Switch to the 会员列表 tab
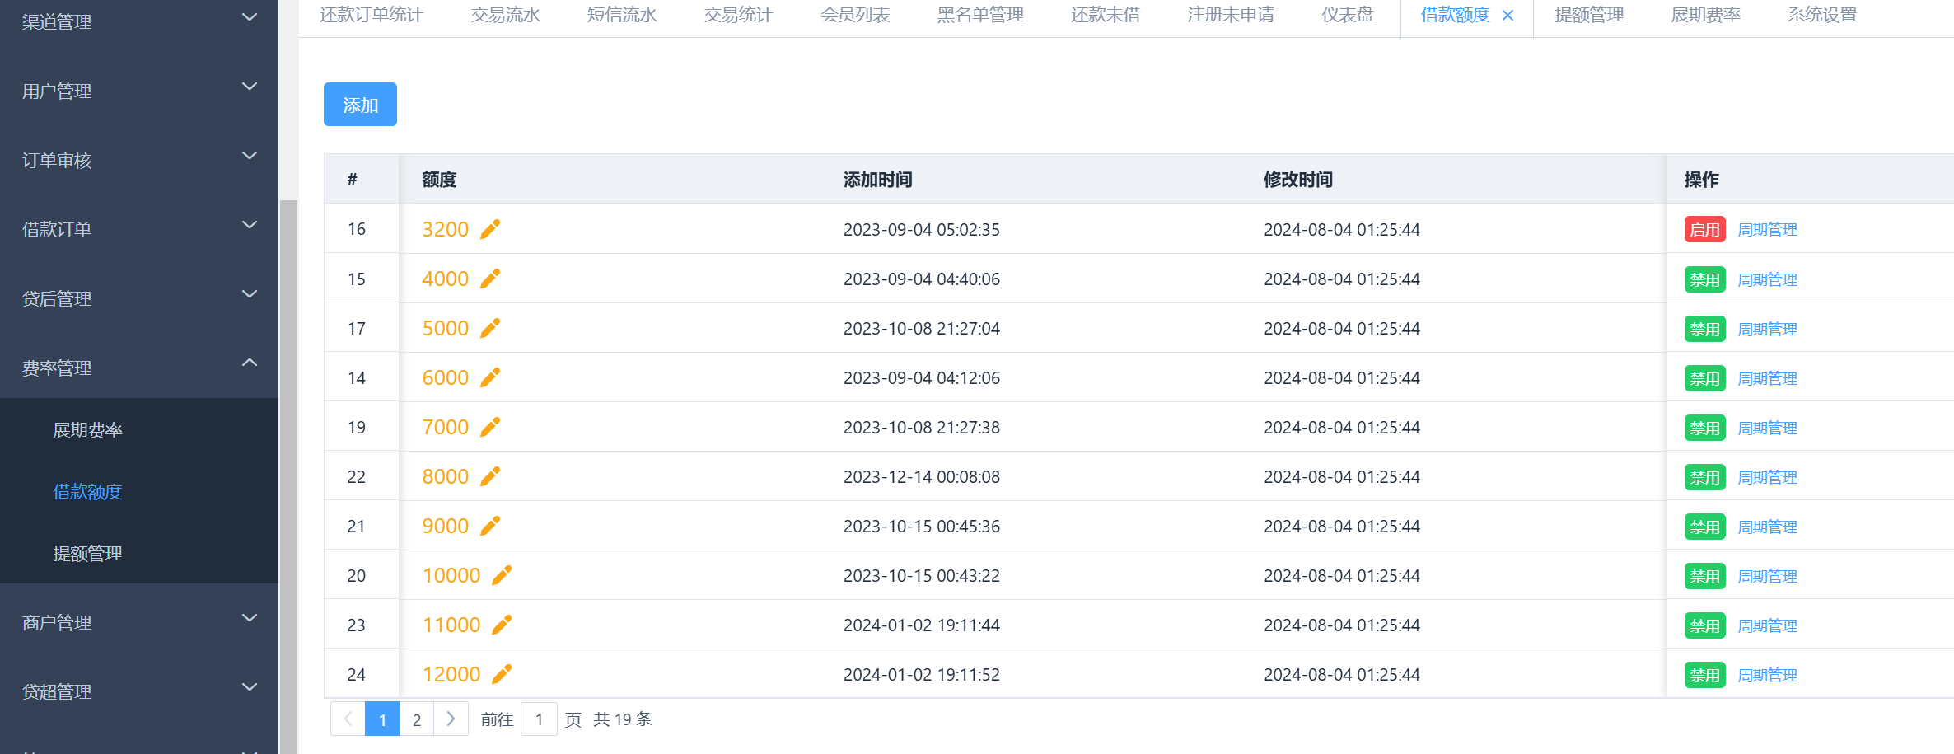The width and height of the screenshot is (1954, 754). 855,15
